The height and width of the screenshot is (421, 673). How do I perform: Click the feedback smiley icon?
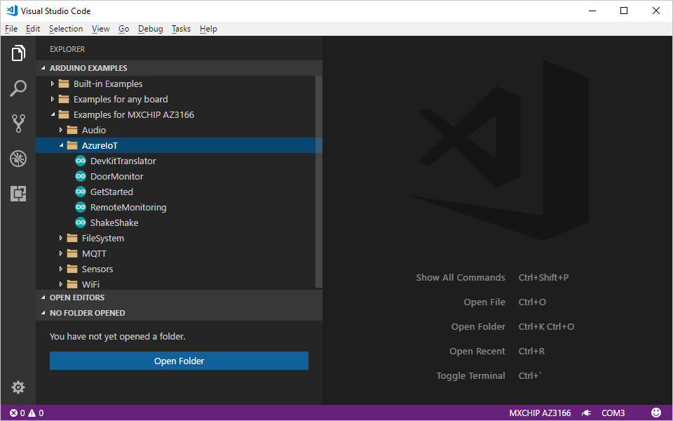pos(656,413)
